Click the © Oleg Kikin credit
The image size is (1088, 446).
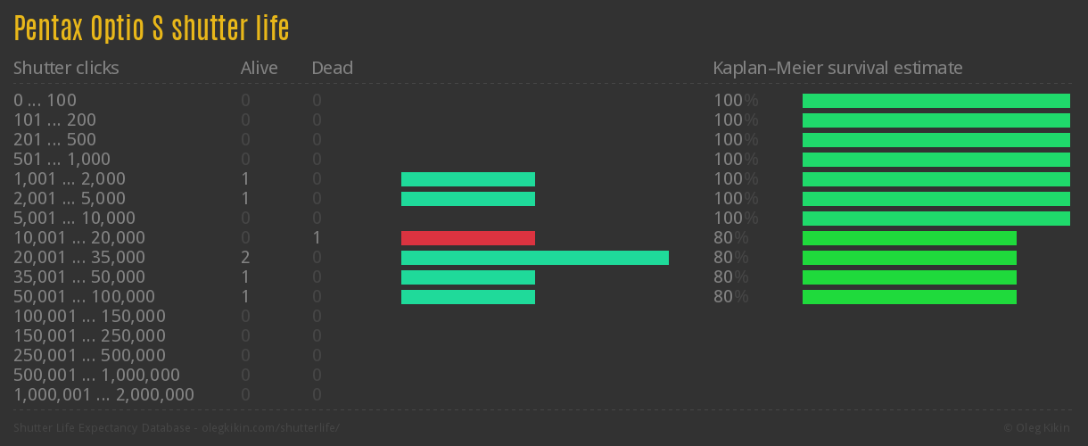pos(1038,428)
